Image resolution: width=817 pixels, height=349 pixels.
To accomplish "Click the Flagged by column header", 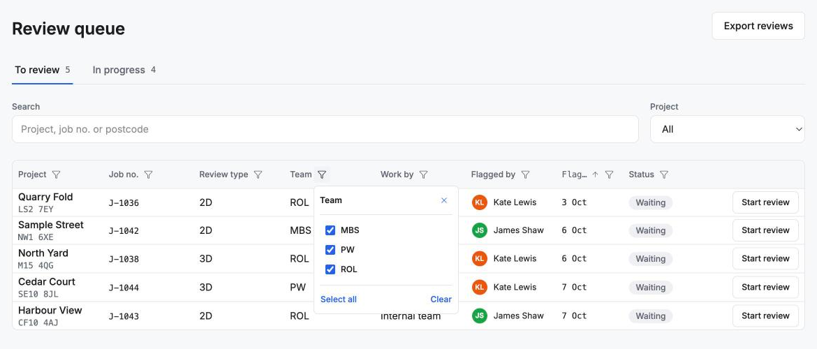I will (x=493, y=174).
